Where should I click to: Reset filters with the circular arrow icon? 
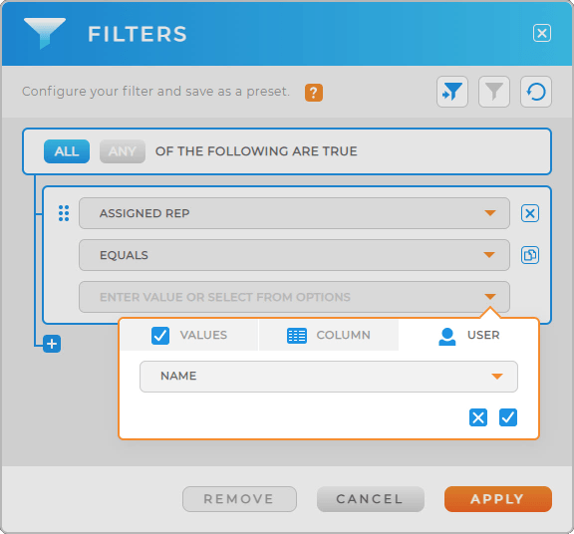click(x=536, y=92)
